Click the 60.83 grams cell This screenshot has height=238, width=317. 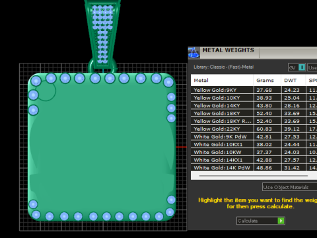coord(267,129)
